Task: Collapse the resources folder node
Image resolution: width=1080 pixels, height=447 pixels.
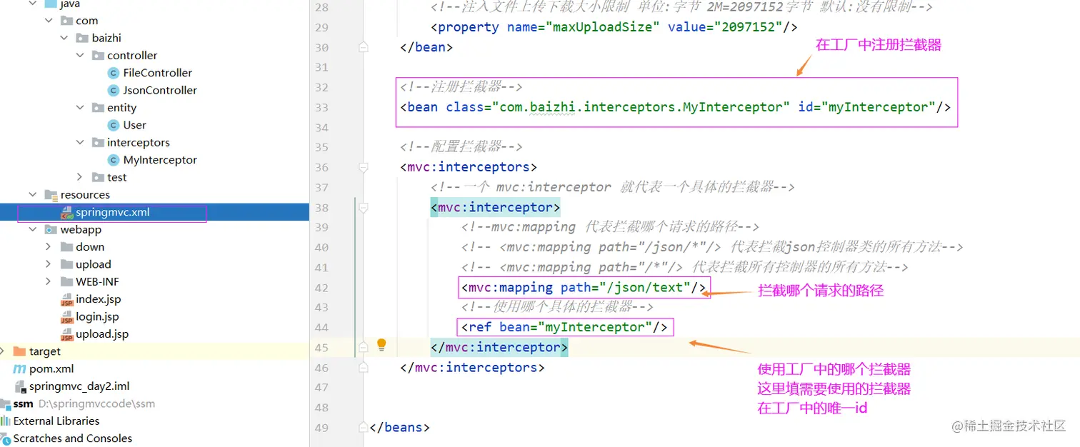Action: (33, 195)
